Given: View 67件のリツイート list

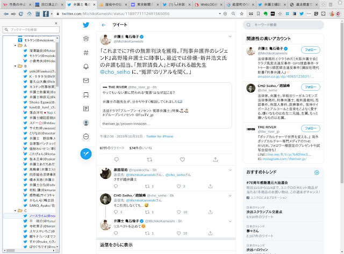Looking at the screenshot, I should tap(112, 148).
